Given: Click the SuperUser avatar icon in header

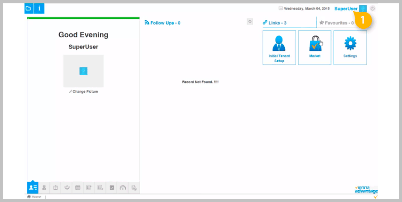Looking at the screenshot, I should click(x=363, y=9).
